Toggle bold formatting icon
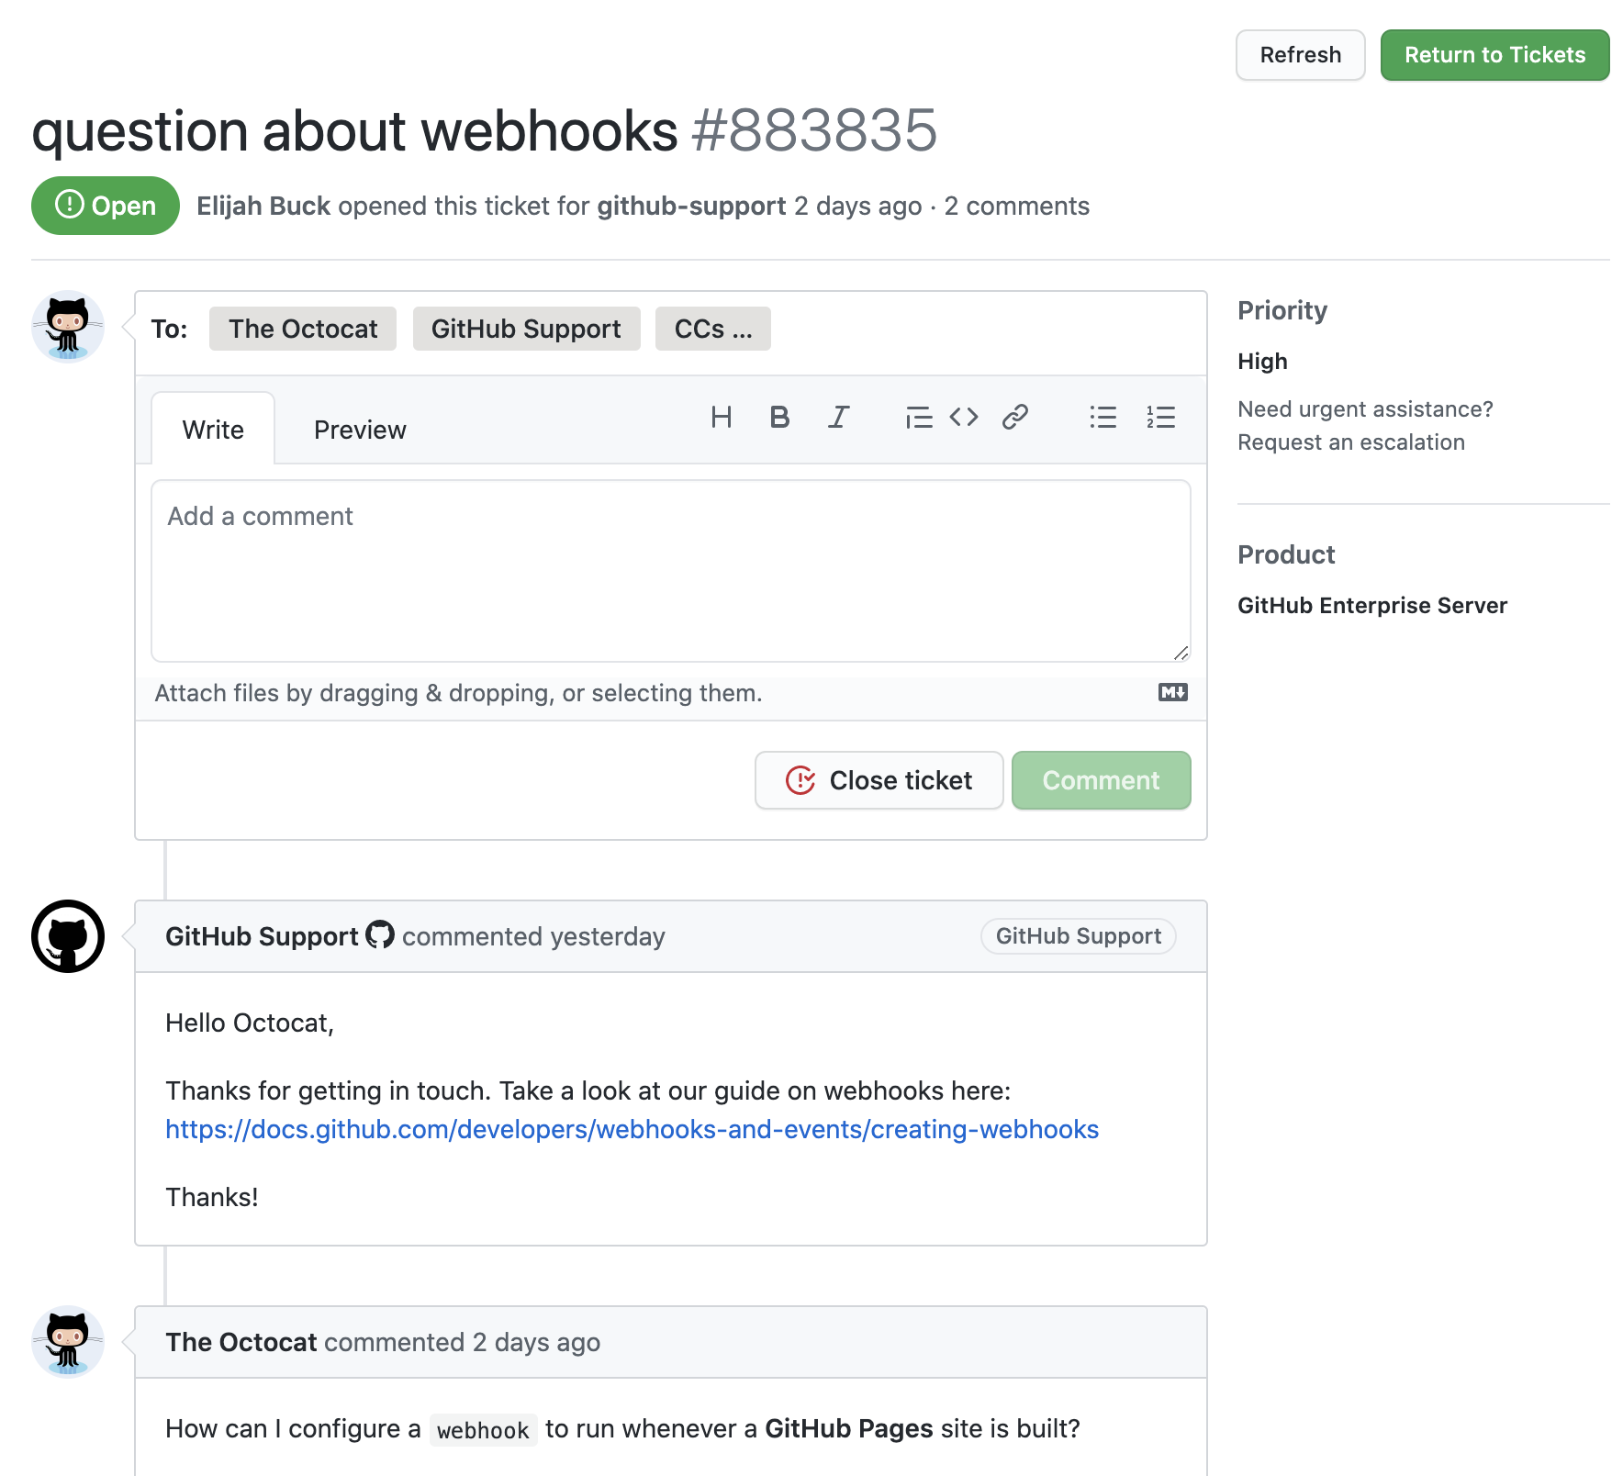The image size is (1623, 1476). (779, 418)
